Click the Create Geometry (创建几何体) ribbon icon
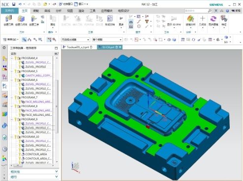Screen dimensions: 243x181 (x=21, y=20)
